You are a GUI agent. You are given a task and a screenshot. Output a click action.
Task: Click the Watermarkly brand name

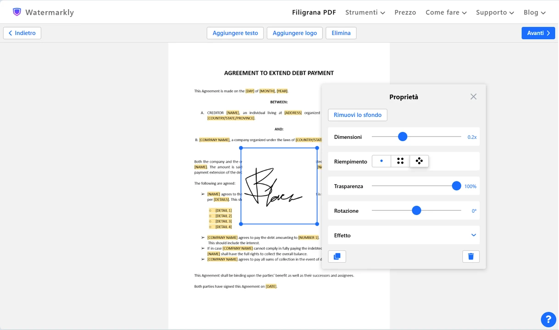pos(50,12)
